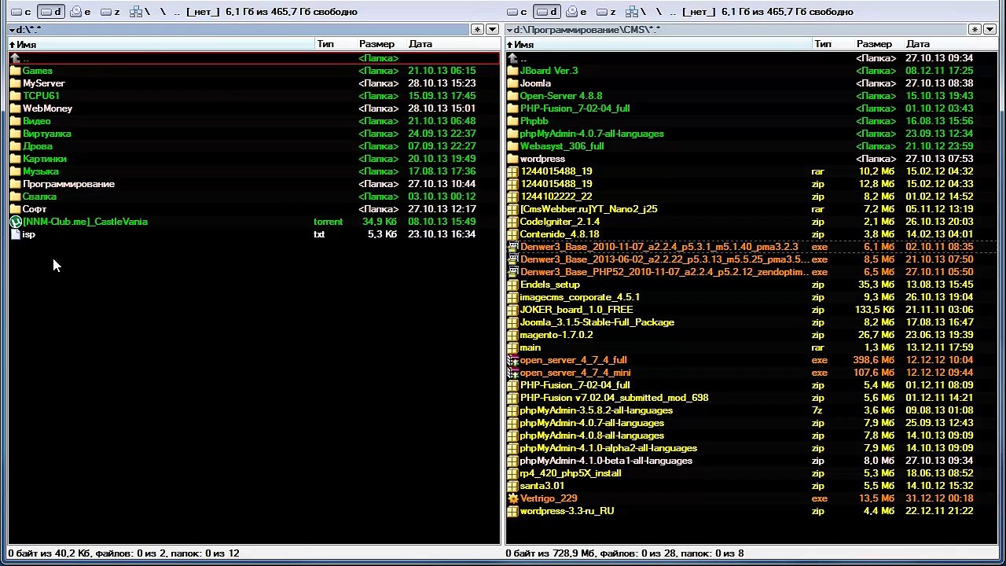This screenshot has height=566, width=1006.
Task: Sort right panel by Размер column
Action: [x=878, y=44]
